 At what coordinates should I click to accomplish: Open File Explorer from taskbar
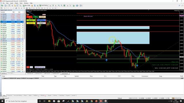(49, 101)
